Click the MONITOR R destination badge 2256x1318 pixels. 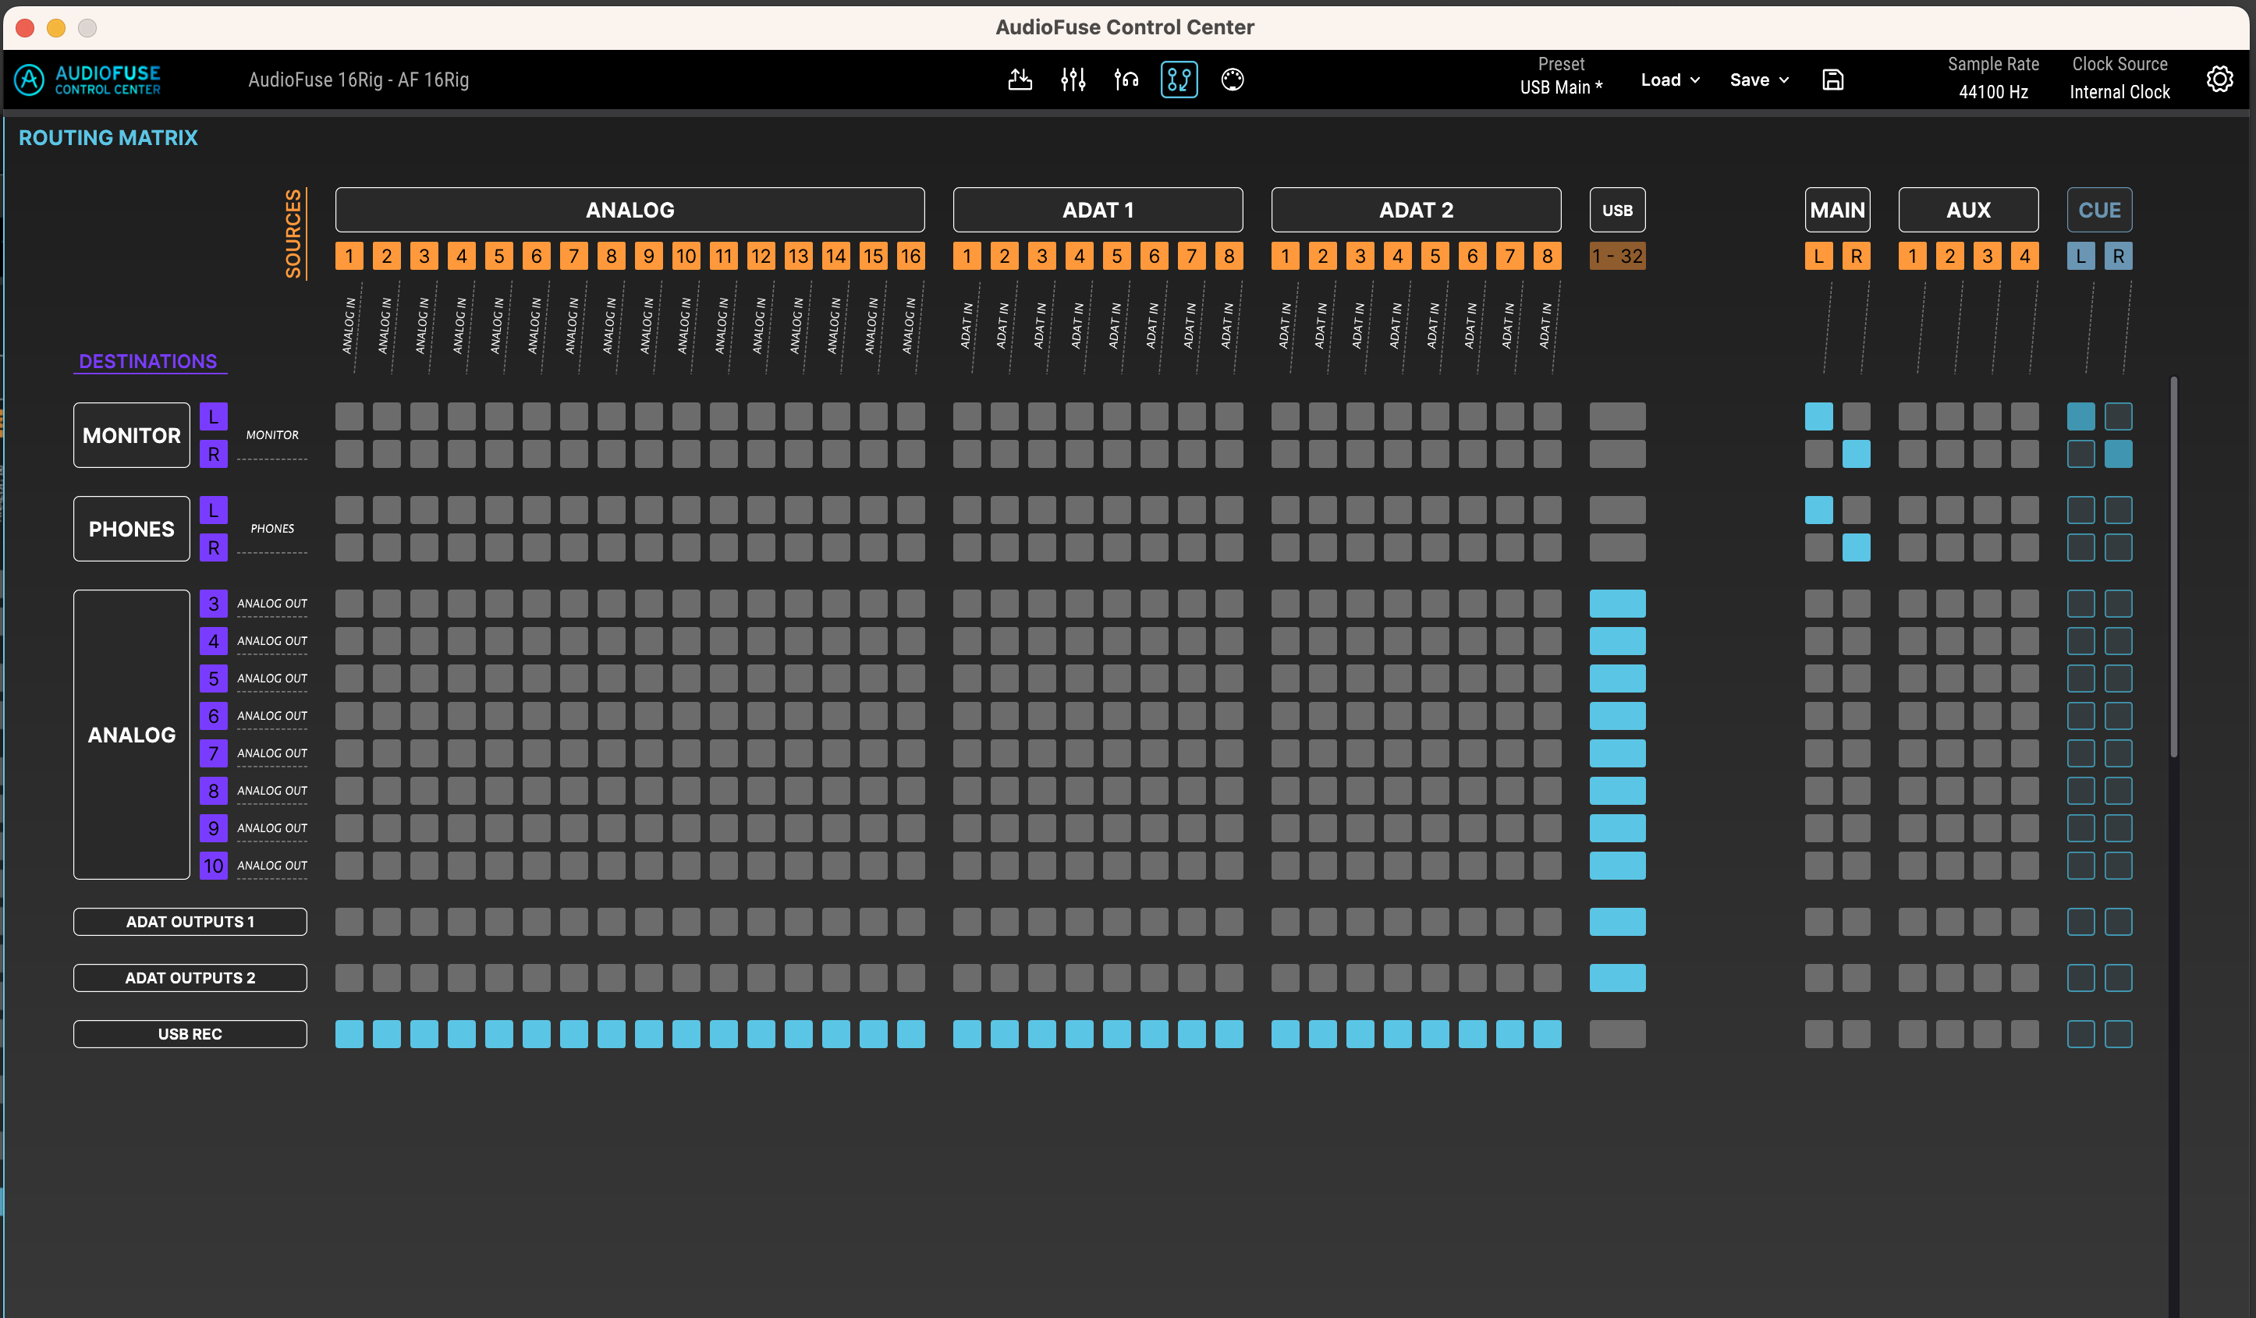(213, 454)
